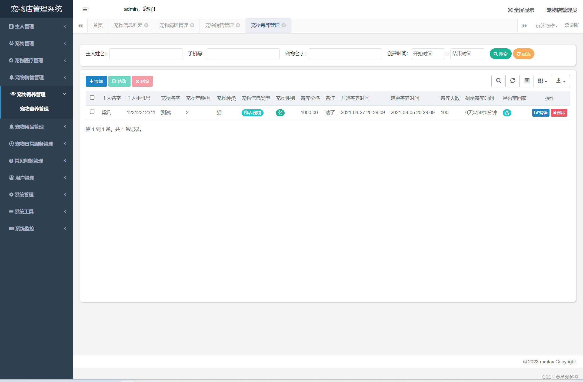Open the 页签操作 dropdown

tap(546, 26)
